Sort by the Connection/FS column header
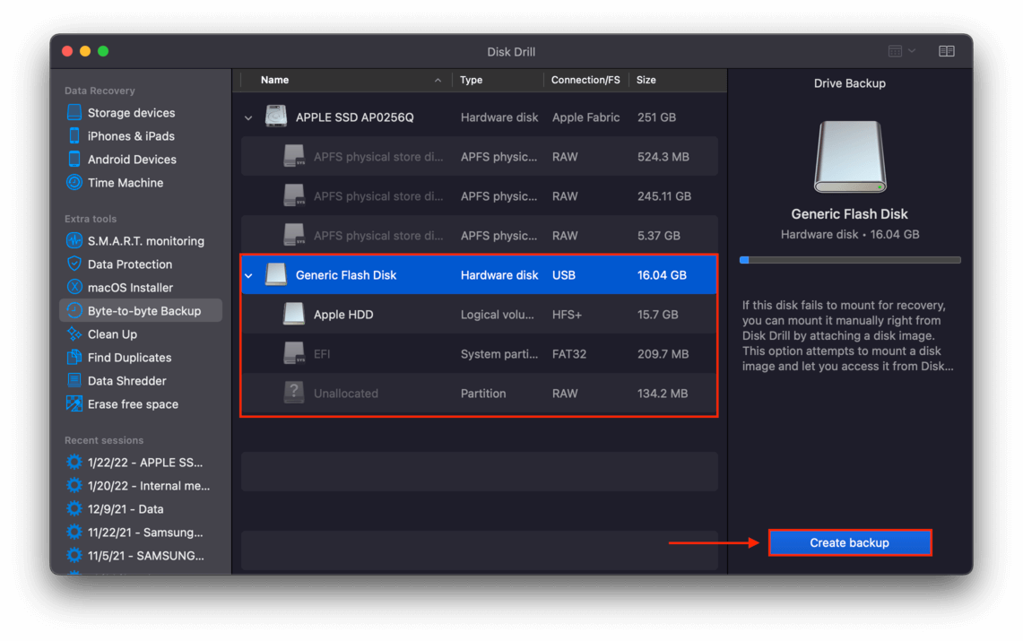The width and height of the screenshot is (1023, 641). pyautogui.click(x=585, y=80)
